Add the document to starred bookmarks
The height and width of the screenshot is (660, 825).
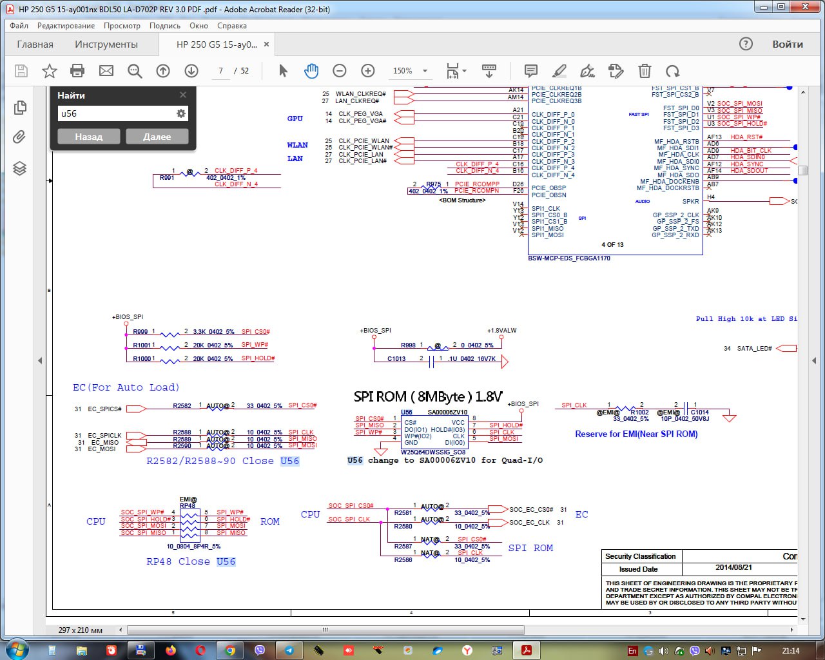coord(50,71)
